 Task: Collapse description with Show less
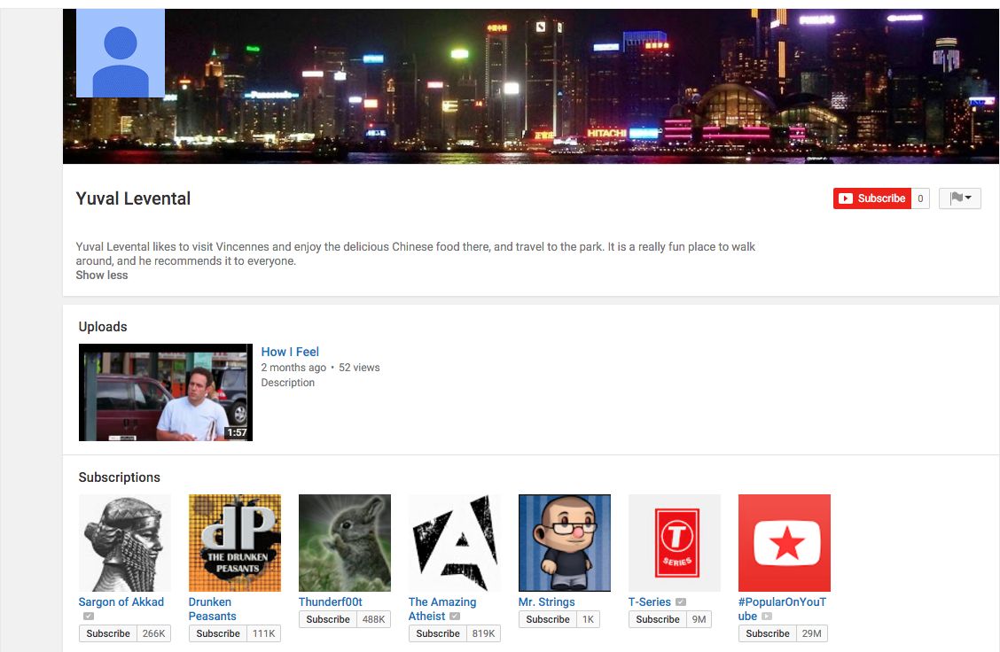(x=101, y=276)
